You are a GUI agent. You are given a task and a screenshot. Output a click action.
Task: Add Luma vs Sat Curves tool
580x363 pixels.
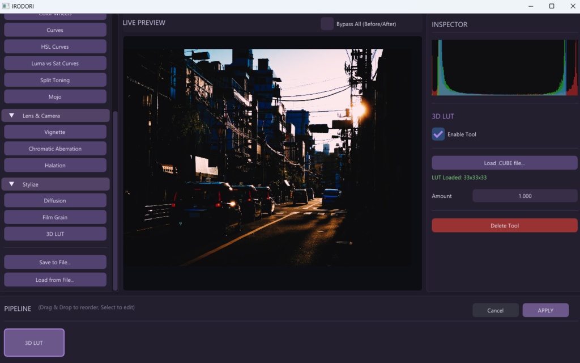pyautogui.click(x=55, y=64)
